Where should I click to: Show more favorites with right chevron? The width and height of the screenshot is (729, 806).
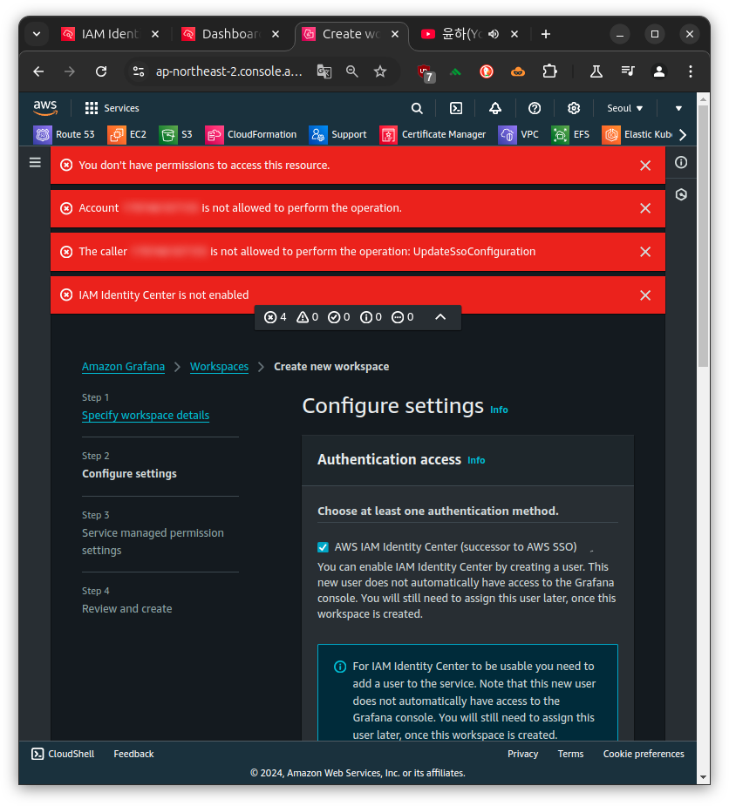click(x=683, y=135)
